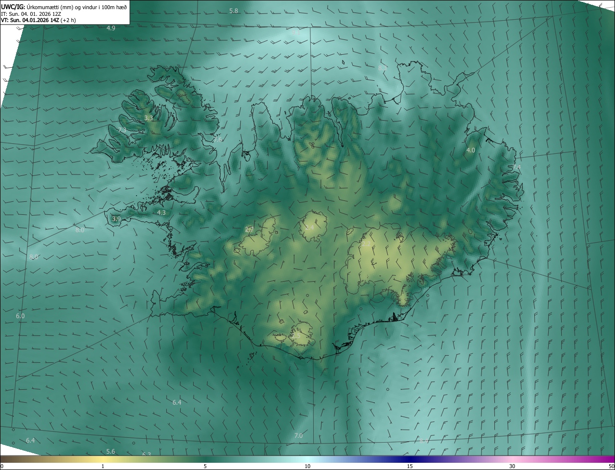Click the map value label 6.0
Viewport: 615px width, 470px height.
pos(20,316)
